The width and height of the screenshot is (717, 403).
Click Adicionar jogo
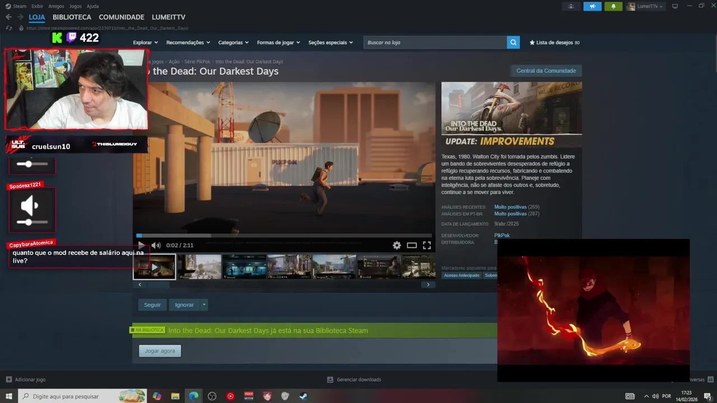pos(26,379)
